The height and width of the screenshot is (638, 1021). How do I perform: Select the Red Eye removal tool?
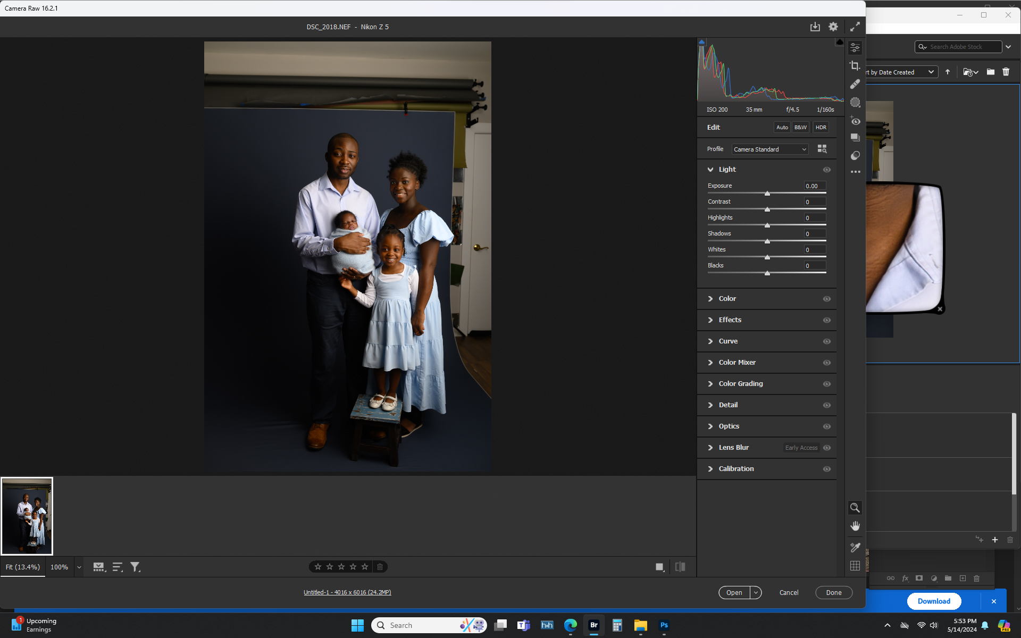(855, 121)
